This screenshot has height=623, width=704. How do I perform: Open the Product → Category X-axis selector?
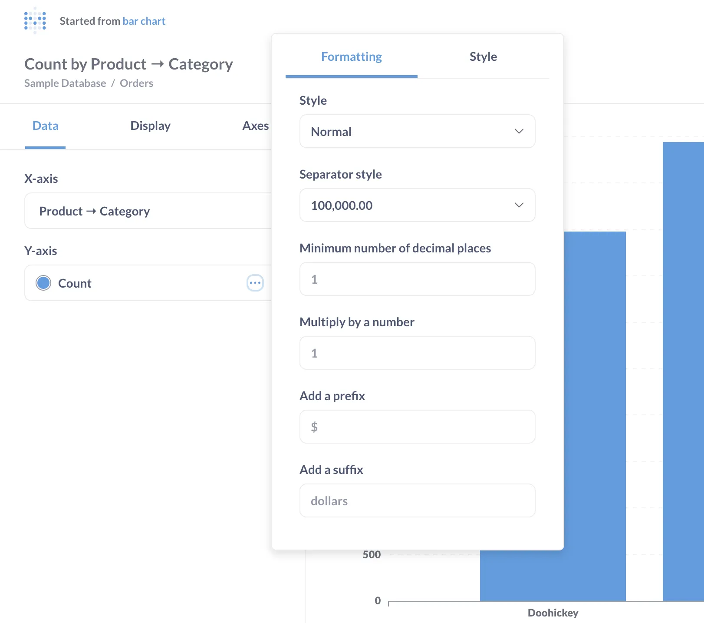[148, 211]
